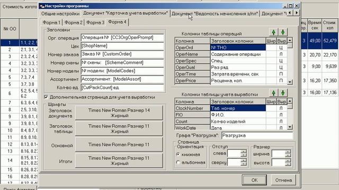339x190 pixels.
Task: Change Заголовок таблицы font button
Action: click(119, 129)
